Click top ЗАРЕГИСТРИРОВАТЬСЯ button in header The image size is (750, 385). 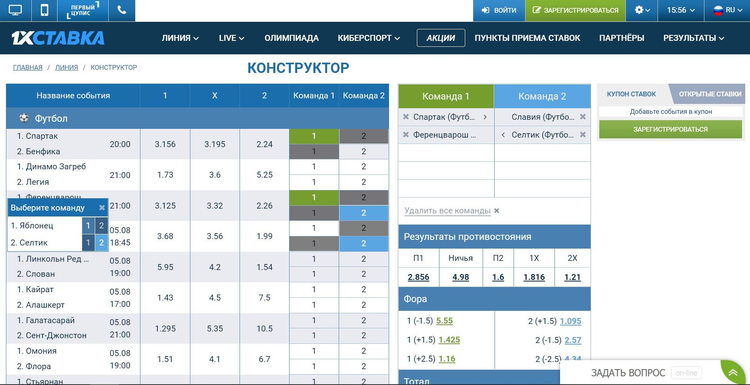tap(575, 10)
